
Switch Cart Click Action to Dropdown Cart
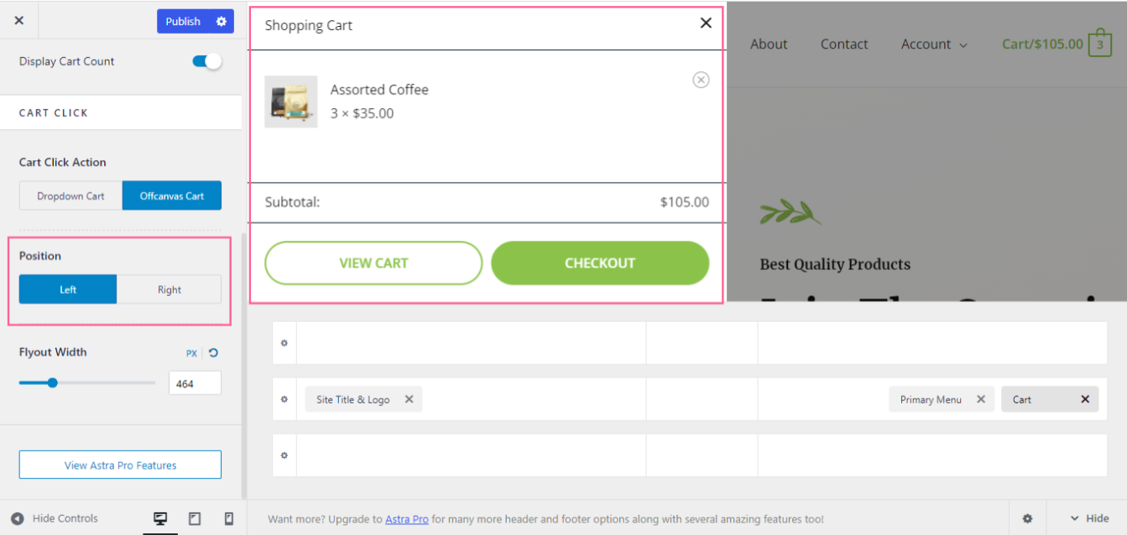(70, 195)
